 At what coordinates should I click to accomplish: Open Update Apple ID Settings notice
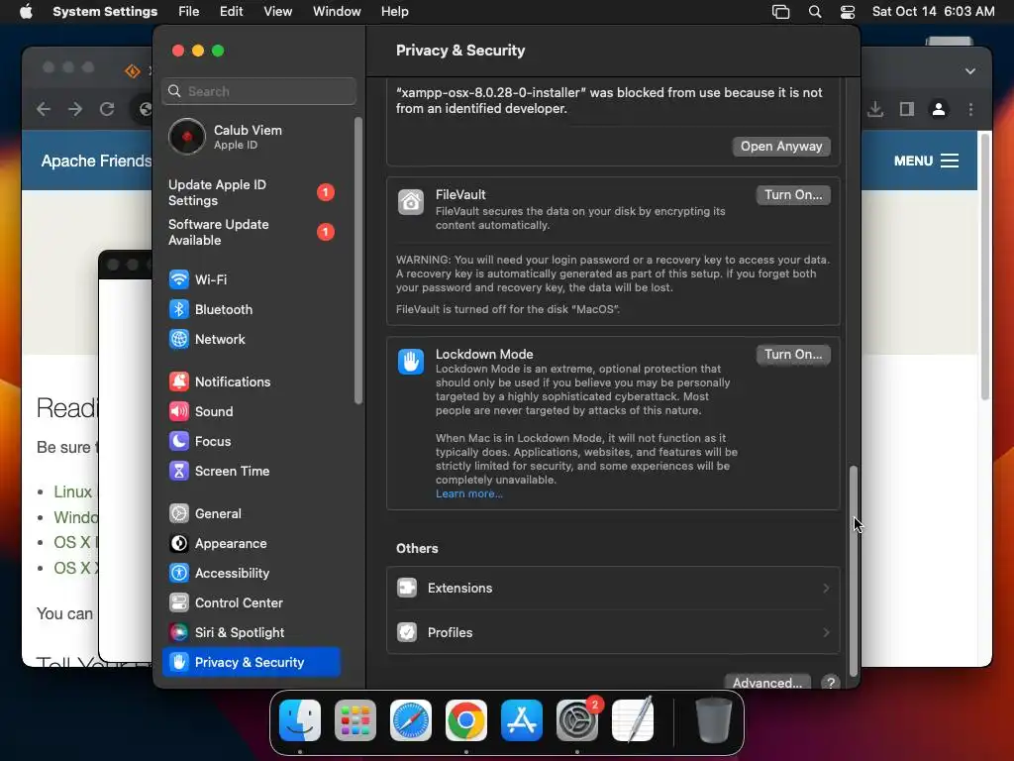point(251,192)
